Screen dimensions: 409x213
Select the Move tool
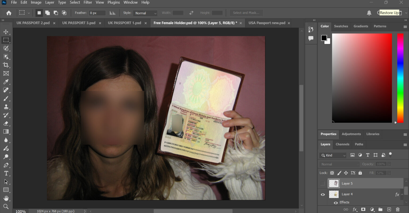click(6, 32)
